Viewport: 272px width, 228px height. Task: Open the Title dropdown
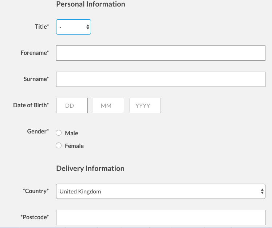pos(73,27)
